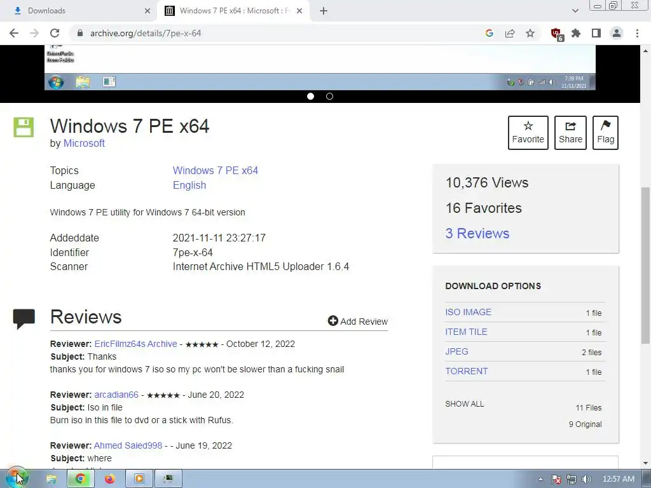Open a new browser tab

[x=324, y=11]
